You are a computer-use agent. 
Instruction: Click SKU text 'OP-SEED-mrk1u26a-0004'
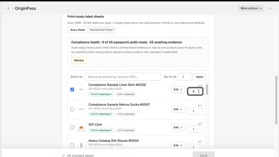105,145
